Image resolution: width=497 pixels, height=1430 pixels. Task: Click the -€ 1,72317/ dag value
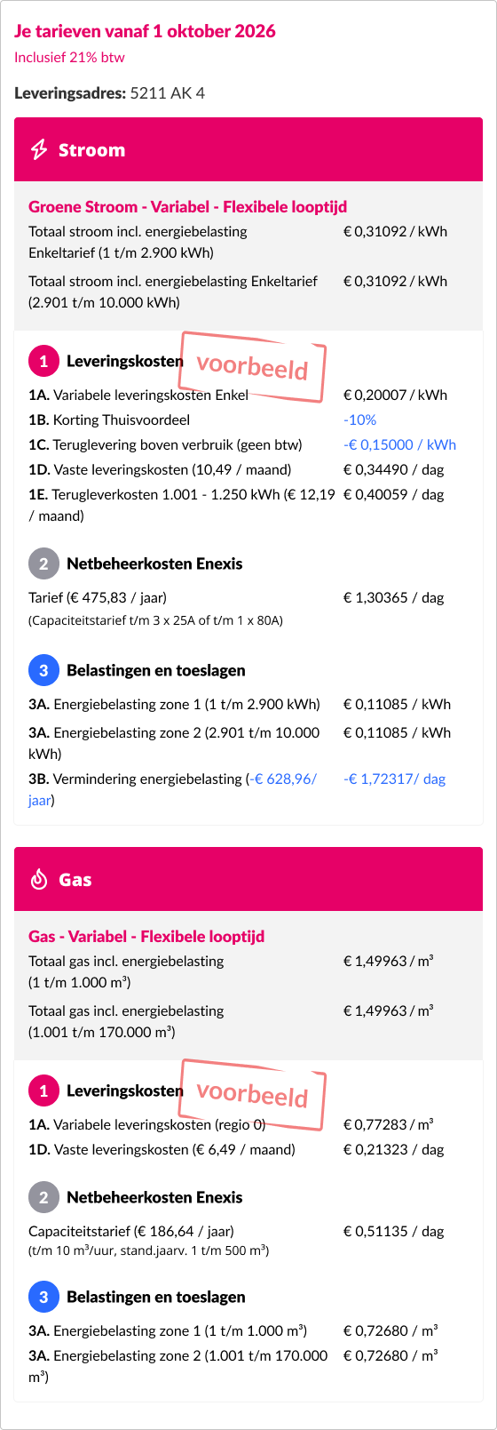pos(394,779)
